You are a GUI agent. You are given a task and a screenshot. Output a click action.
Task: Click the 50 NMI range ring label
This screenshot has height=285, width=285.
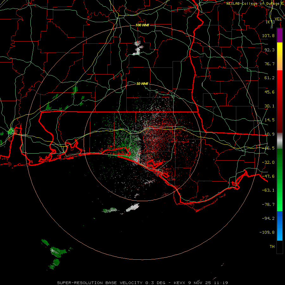coord(142,84)
